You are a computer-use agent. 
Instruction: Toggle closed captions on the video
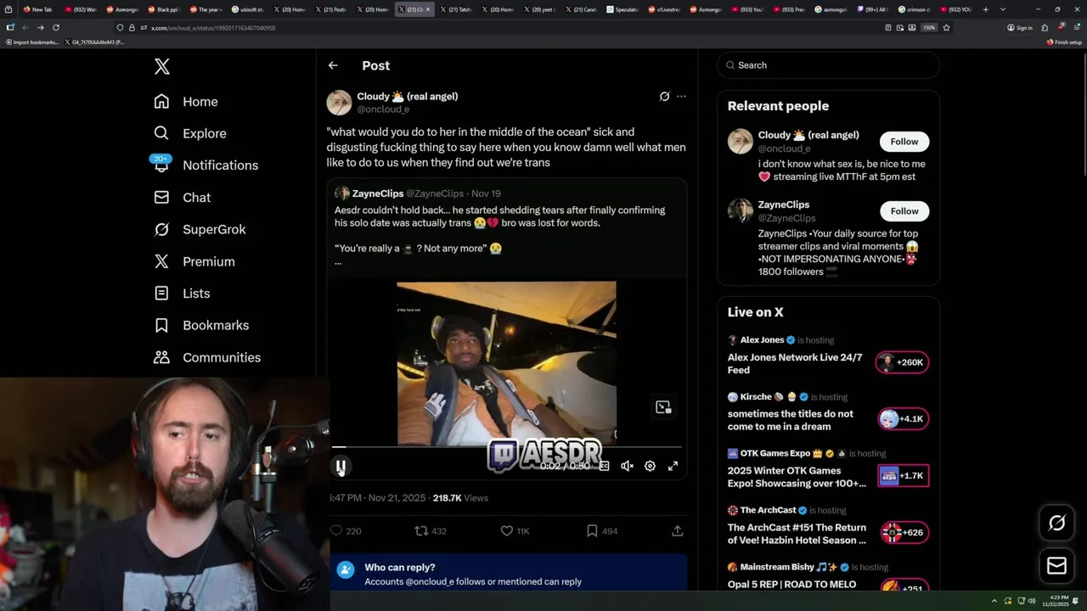[604, 466]
